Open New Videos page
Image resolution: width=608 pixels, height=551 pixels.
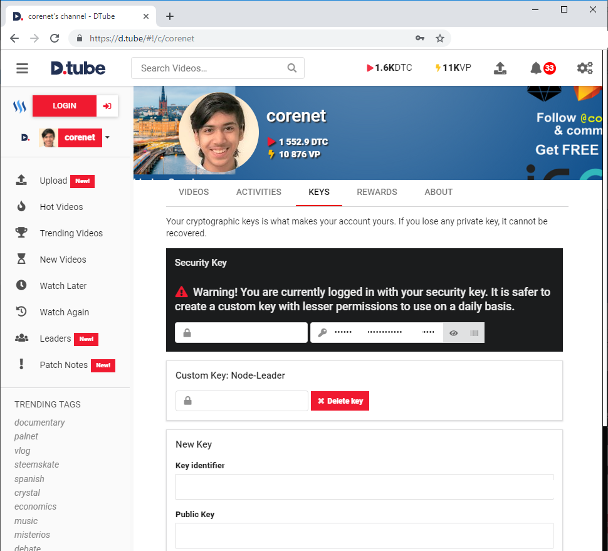pos(63,260)
